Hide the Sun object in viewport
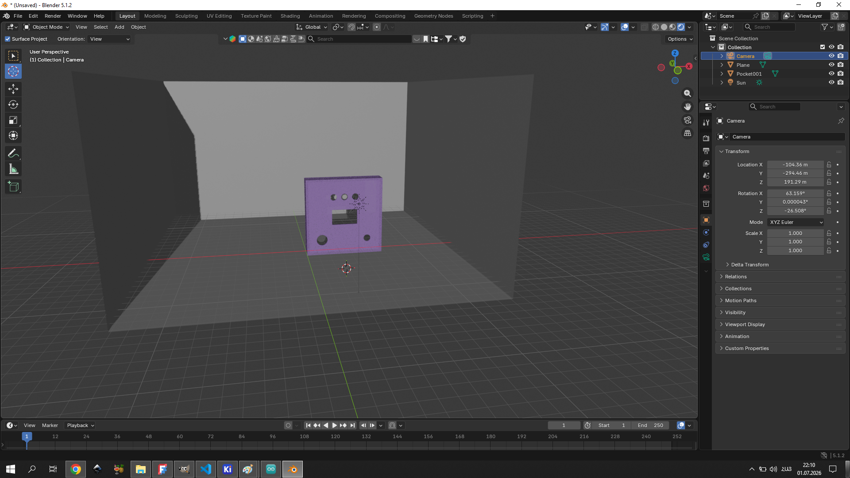The width and height of the screenshot is (850, 478). click(x=831, y=82)
